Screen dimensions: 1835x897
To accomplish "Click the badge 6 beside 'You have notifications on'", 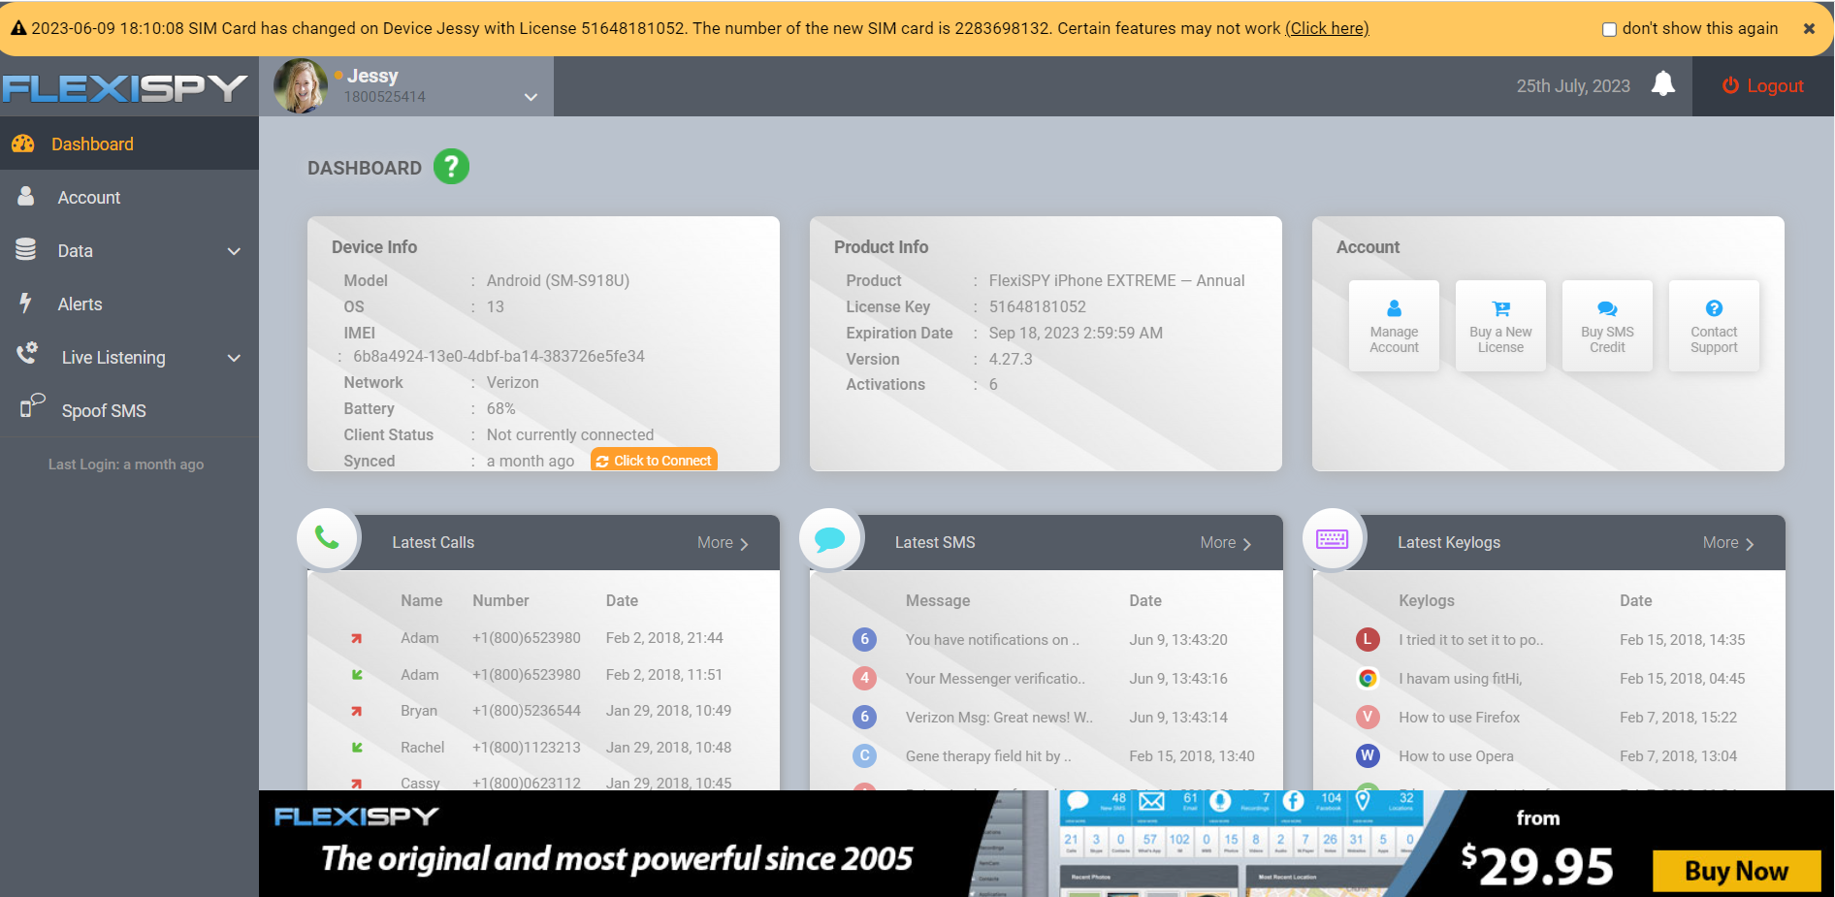I will click(864, 639).
